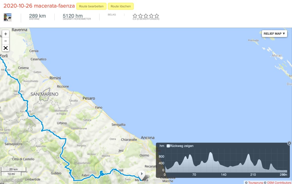Screen dimensions: 292x184
Task: Open the OSM Contributors link
Action: click(x=279, y=182)
